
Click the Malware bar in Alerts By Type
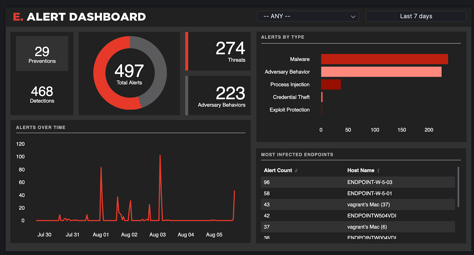click(385, 59)
